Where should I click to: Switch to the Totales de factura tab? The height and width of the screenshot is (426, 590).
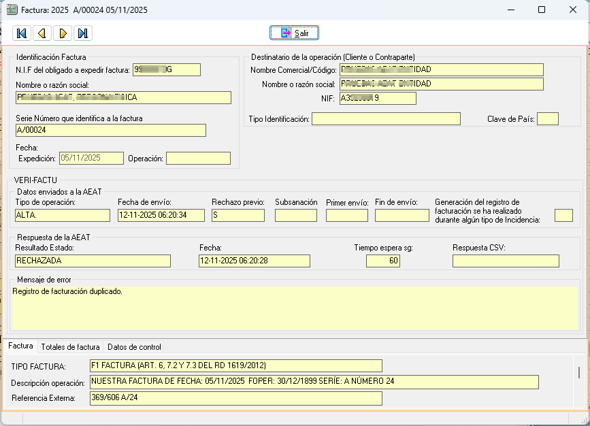tap(70, 347)
